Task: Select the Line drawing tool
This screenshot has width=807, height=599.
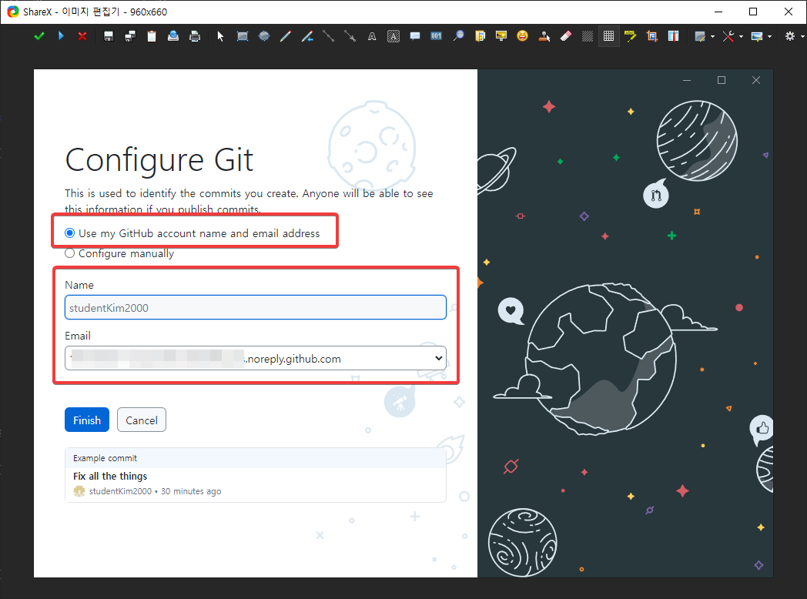Action: (328, 36)
